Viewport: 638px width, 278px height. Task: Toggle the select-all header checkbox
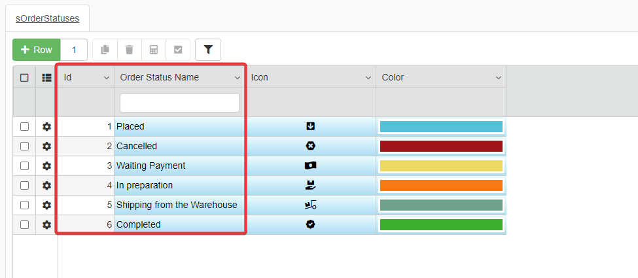pyautogui.click(x=24, y=77)
